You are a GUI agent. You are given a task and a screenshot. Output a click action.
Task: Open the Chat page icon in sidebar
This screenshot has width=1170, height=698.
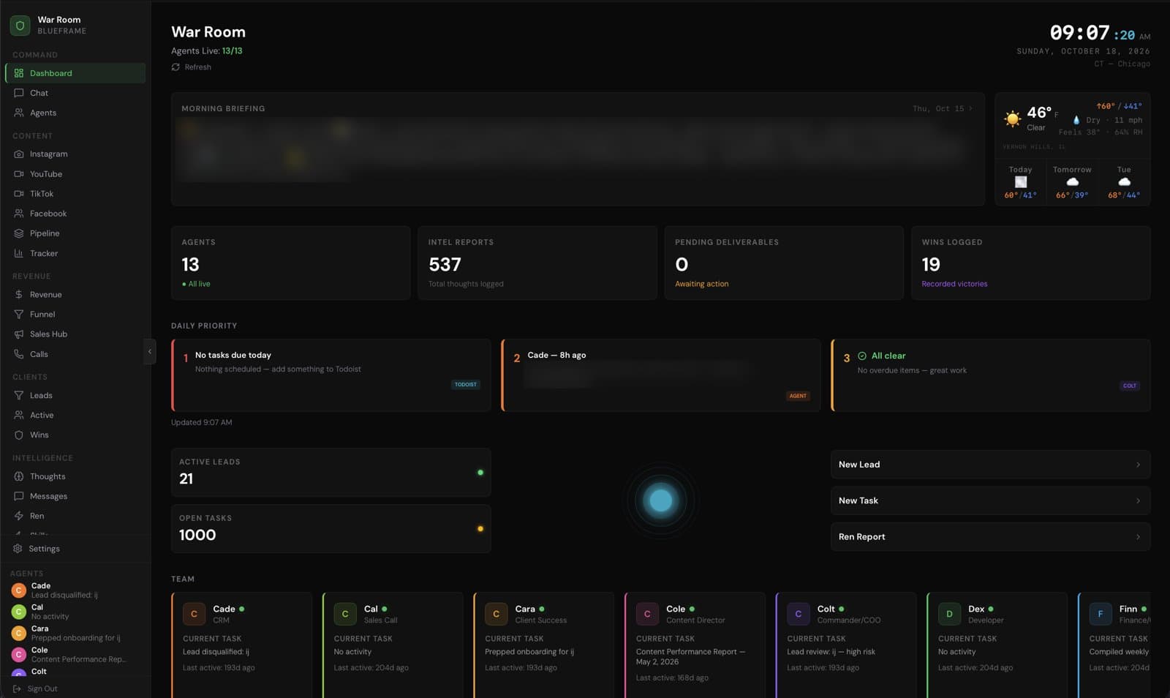tap(19, 93)
